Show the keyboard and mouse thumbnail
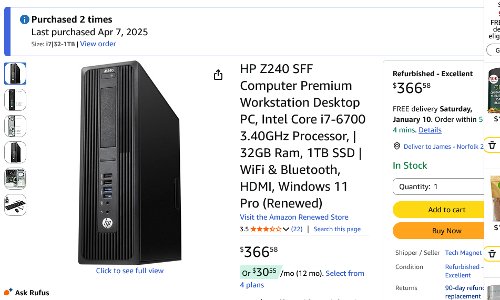The width and height of the screenshot is (500, 300). (x=15, y=205)
